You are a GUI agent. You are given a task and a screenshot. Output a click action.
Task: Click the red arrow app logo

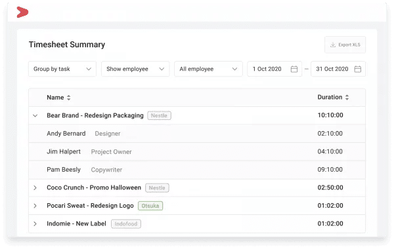pos(22,12)
